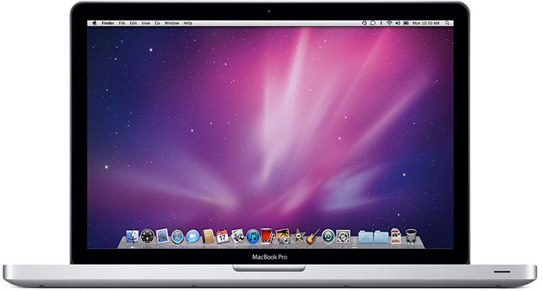
Task: Launch Dashboard from the Dock
Action: (x=148, y=237)
